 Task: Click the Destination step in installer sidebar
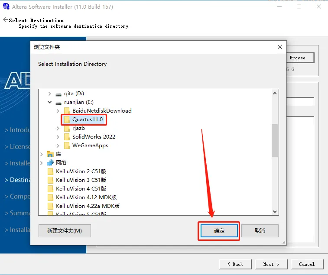tap(17, 180)
